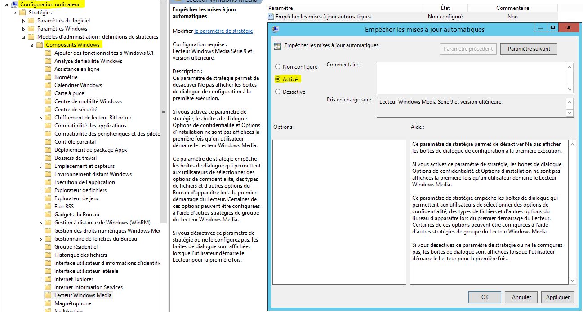Click the help text scrollbar down arrow

[572, 281]
